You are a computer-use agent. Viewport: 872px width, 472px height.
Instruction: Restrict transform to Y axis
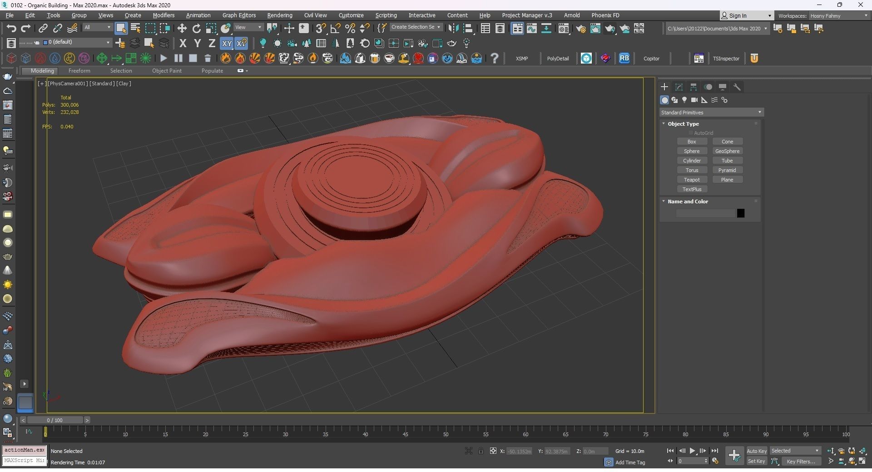[198, 43]
